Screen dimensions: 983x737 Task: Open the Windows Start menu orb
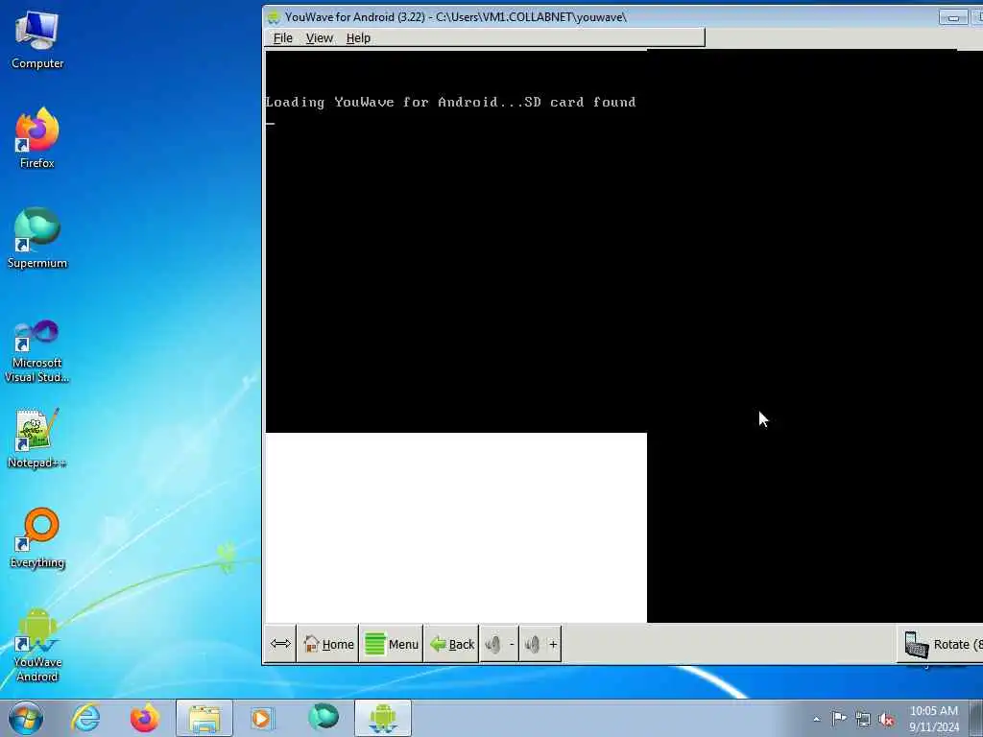[x=26, y=718]
